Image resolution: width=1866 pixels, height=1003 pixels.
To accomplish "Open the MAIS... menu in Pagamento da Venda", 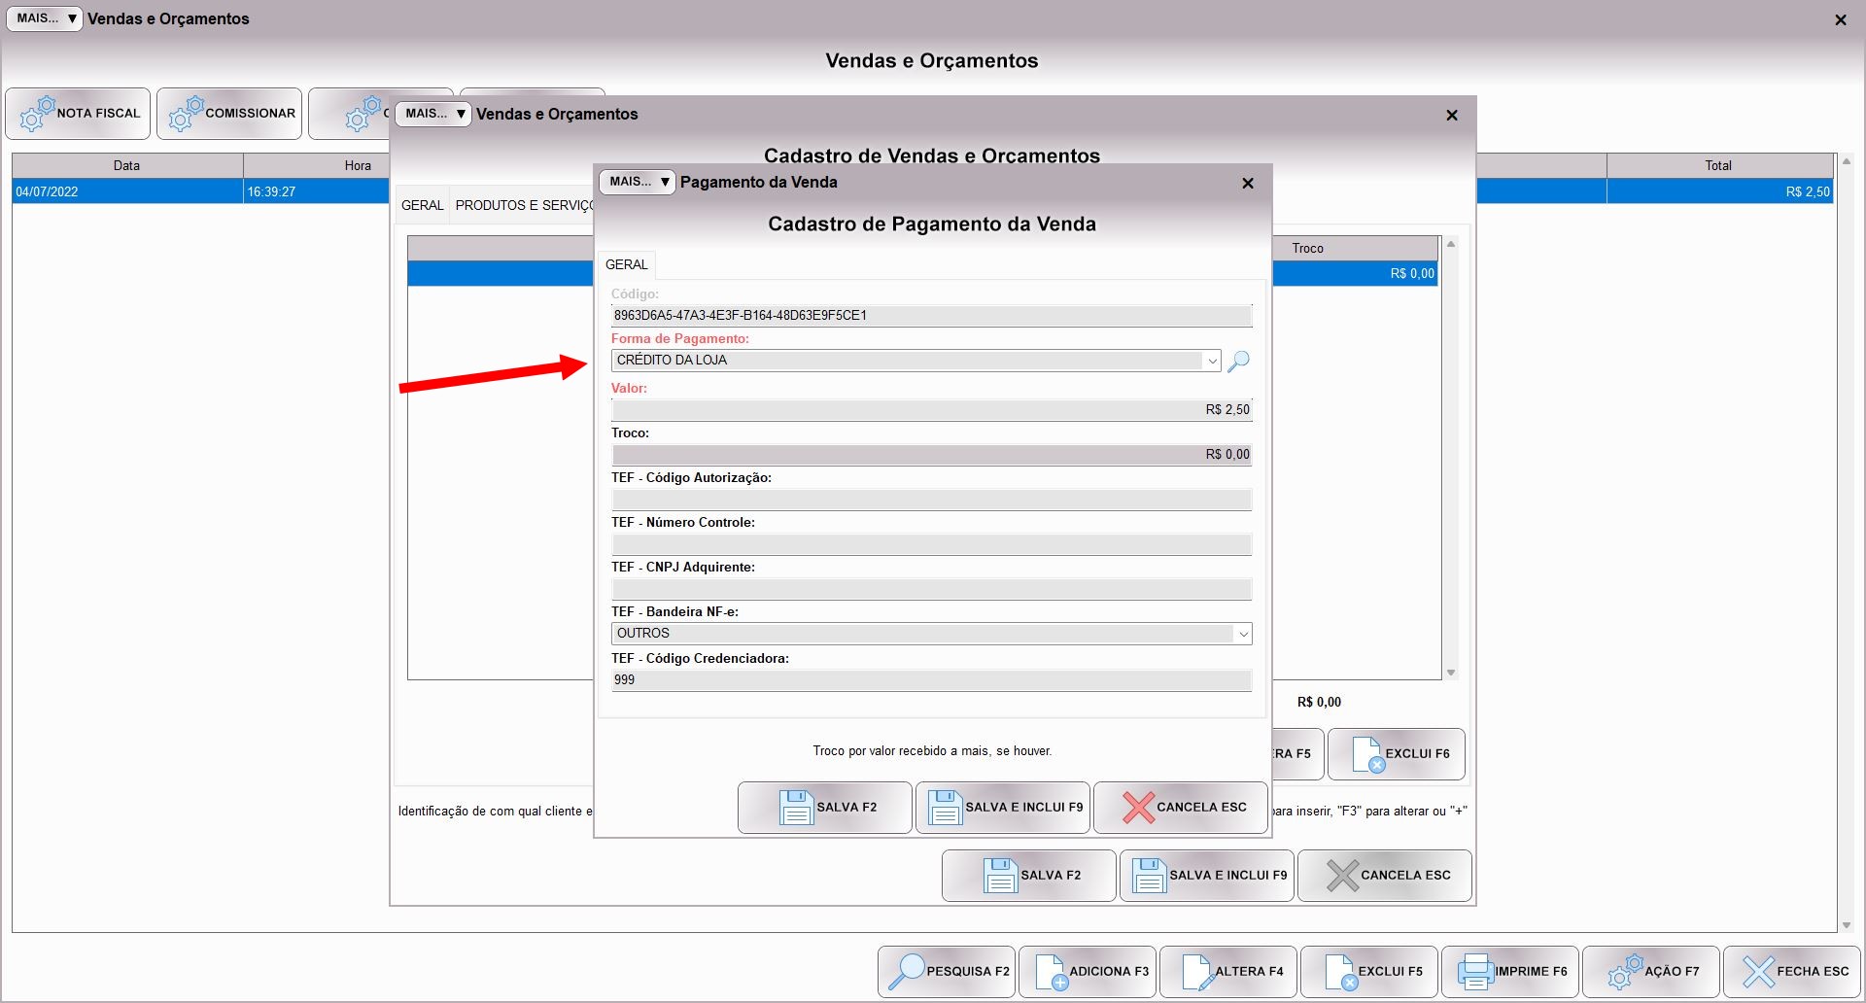I will pyautogui.click(x=638, y=182).
